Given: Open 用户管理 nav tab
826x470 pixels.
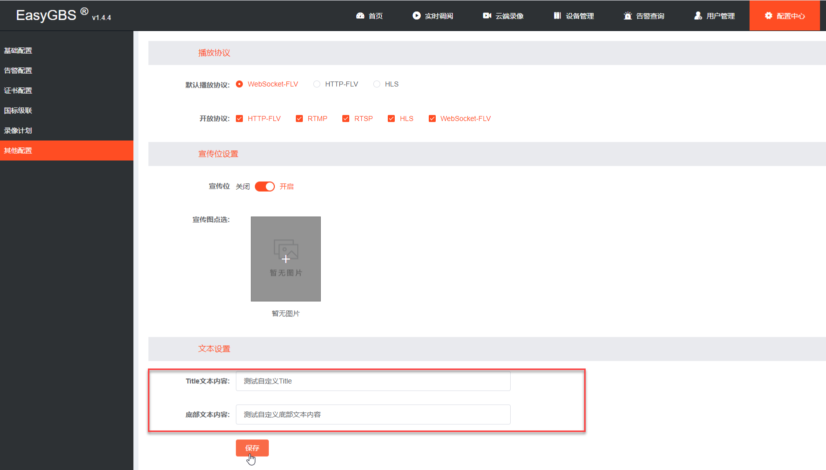Looking at the screenshot, I should [x=715, y=16].
